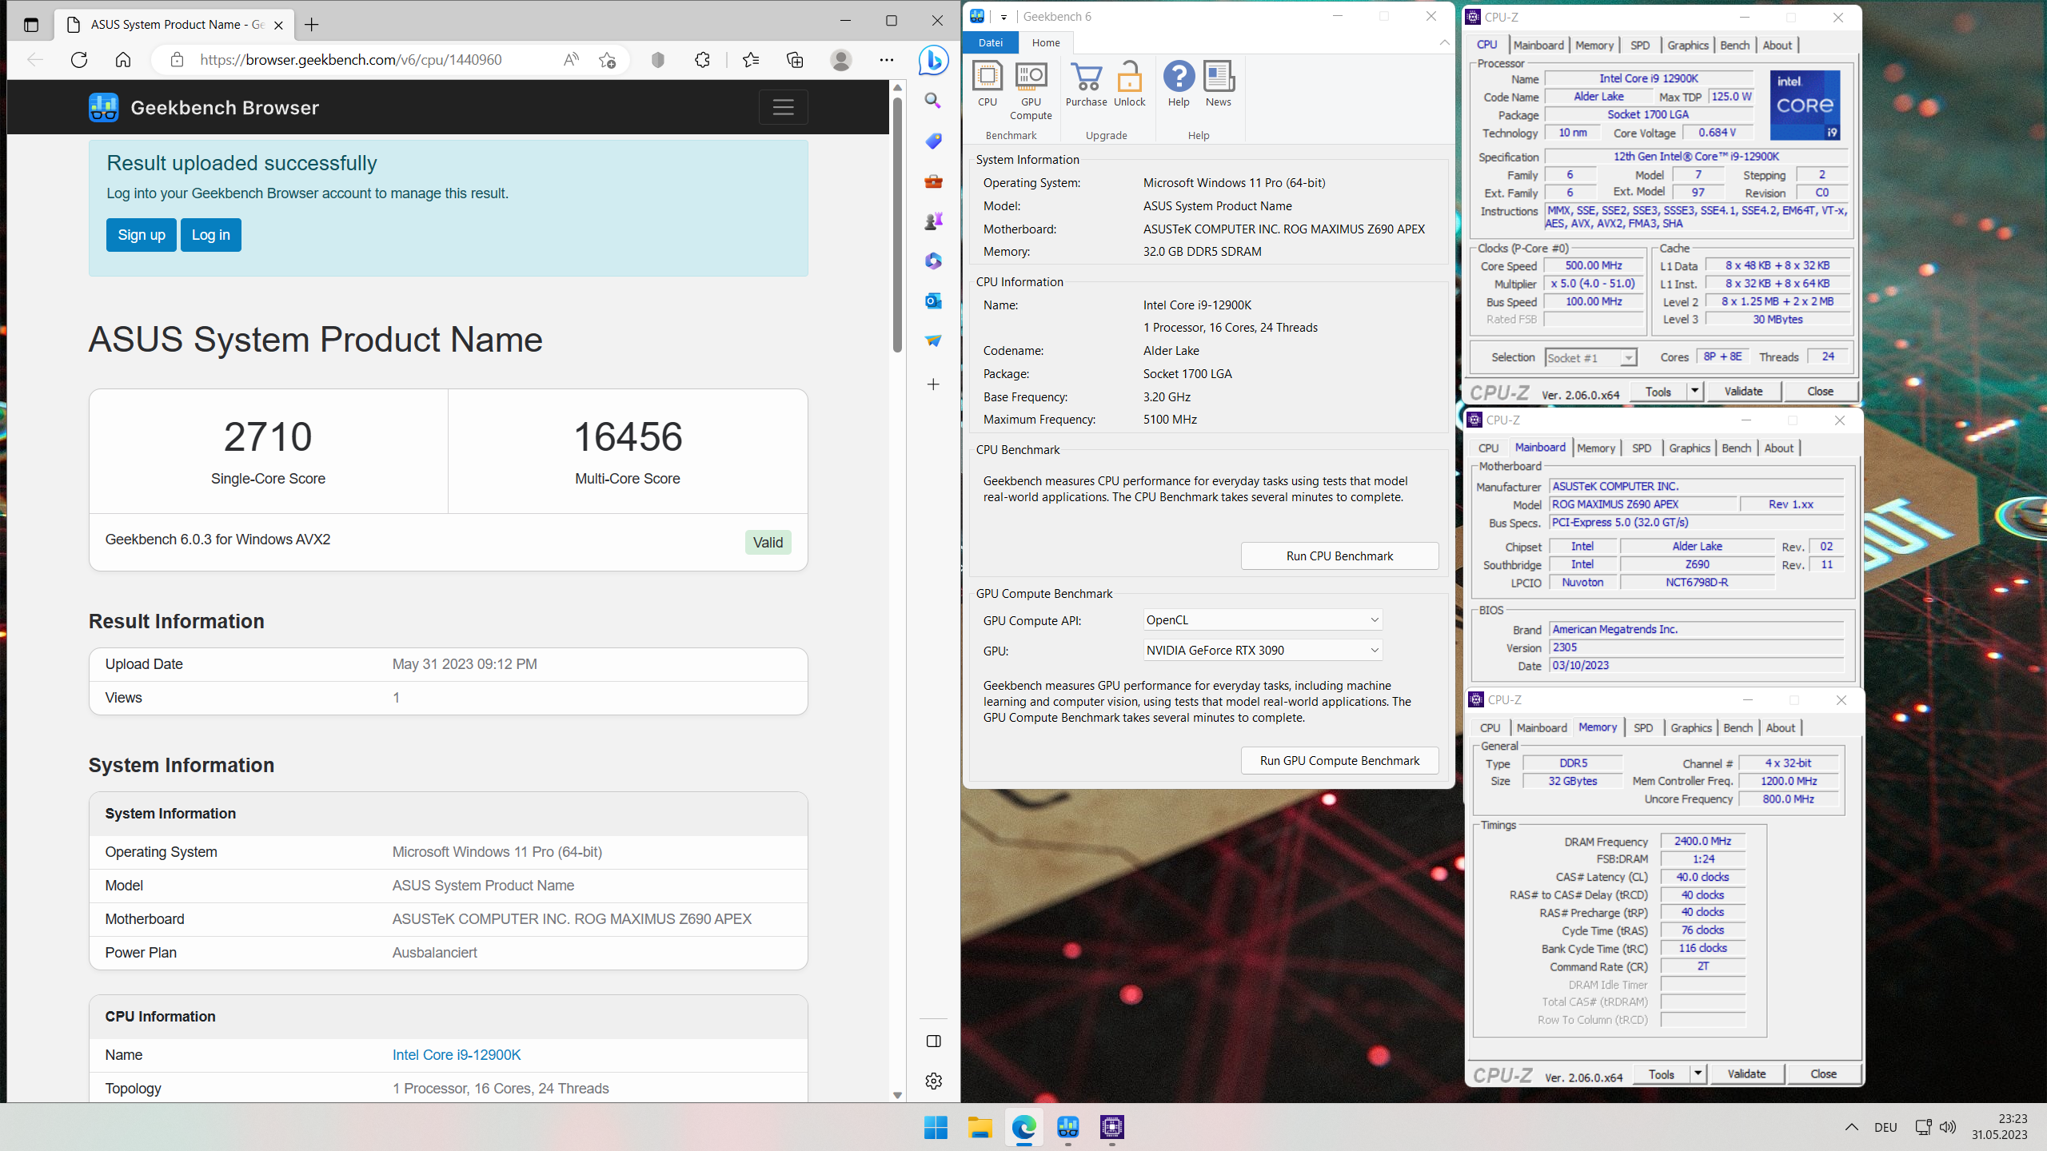Click the site info lock icon
Image resolution: width=2047 pixels, height=1151 pixels.
[178, 60]
